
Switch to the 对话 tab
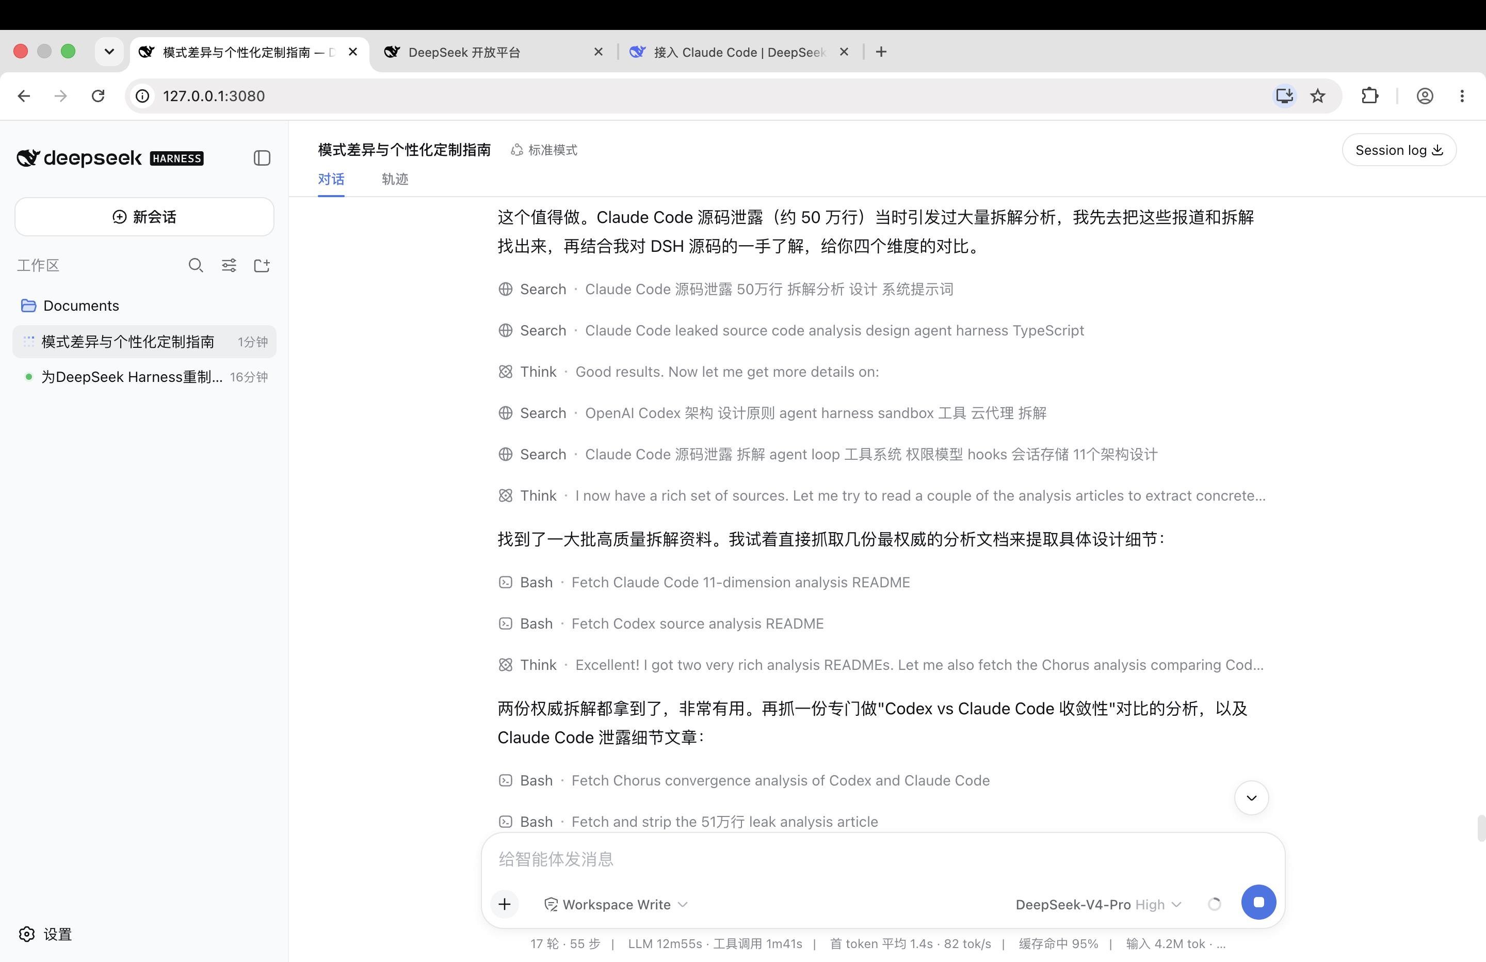331,179
